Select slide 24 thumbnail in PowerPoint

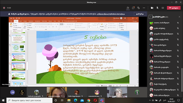[18, 48]
